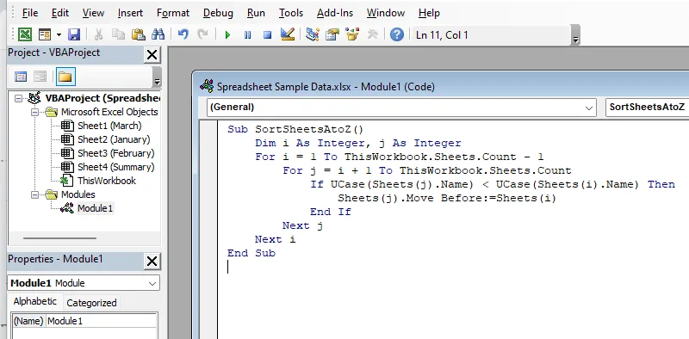
Task: Open the Tools menu
Action: (x=291, y=13)
